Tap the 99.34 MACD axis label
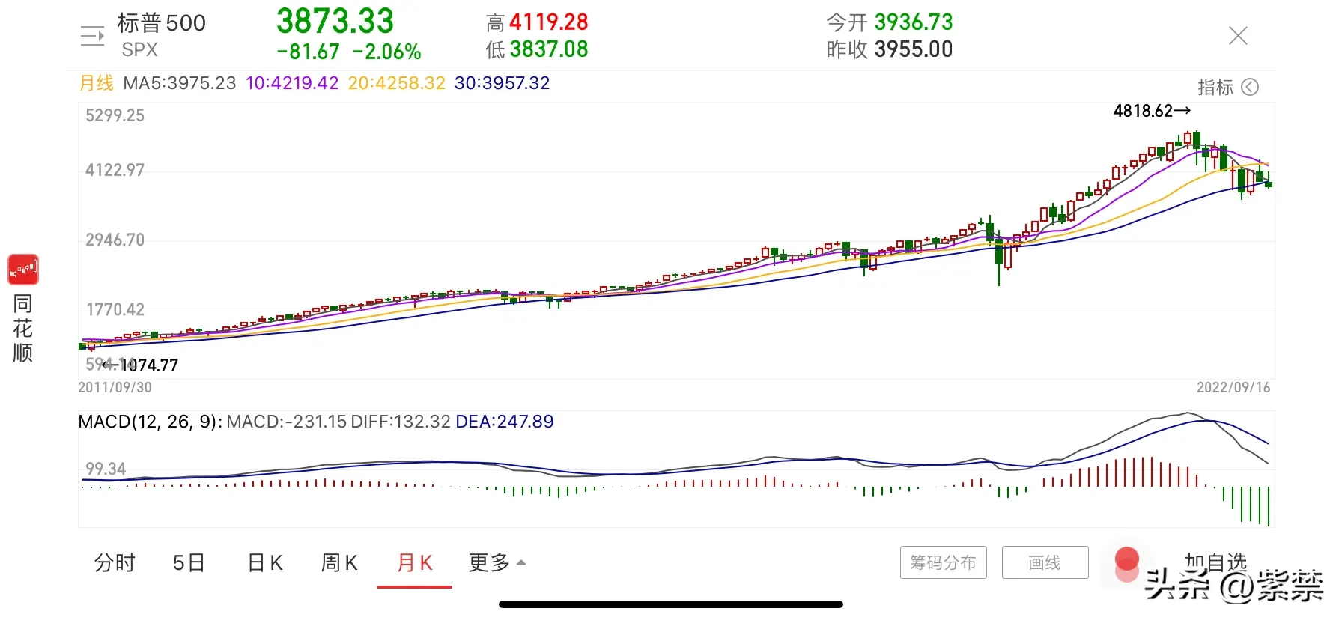This screenshot has width=1342, height=620. point(106,469)
